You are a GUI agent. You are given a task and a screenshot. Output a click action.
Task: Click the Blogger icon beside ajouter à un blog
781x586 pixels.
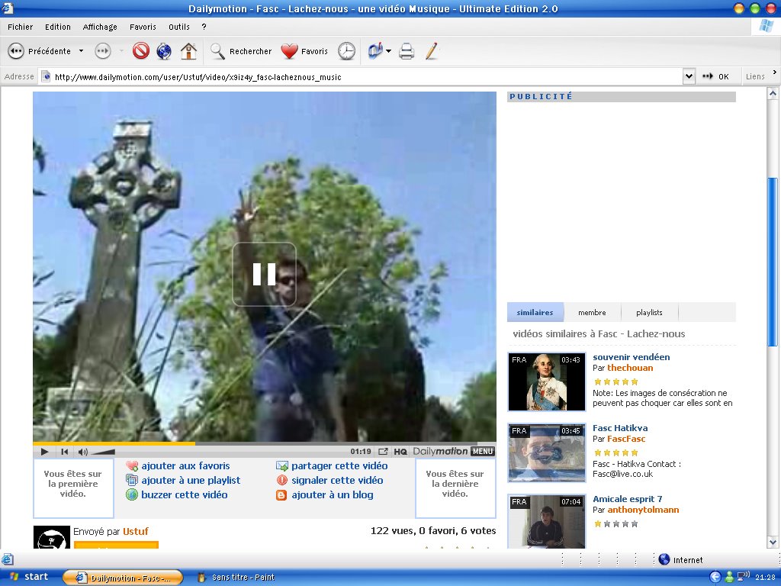point(281,495)
